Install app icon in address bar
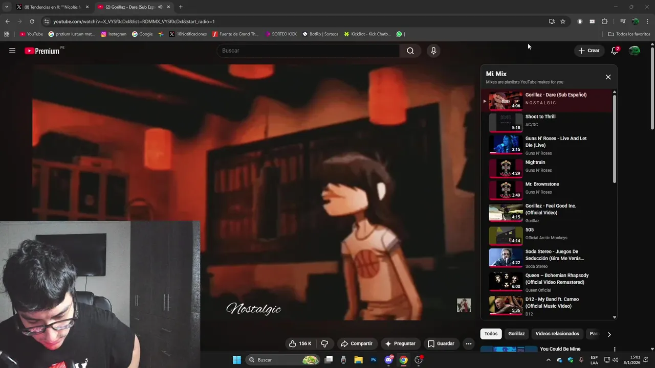Screen dimensions: 655x368 click(x=552, y=21)
